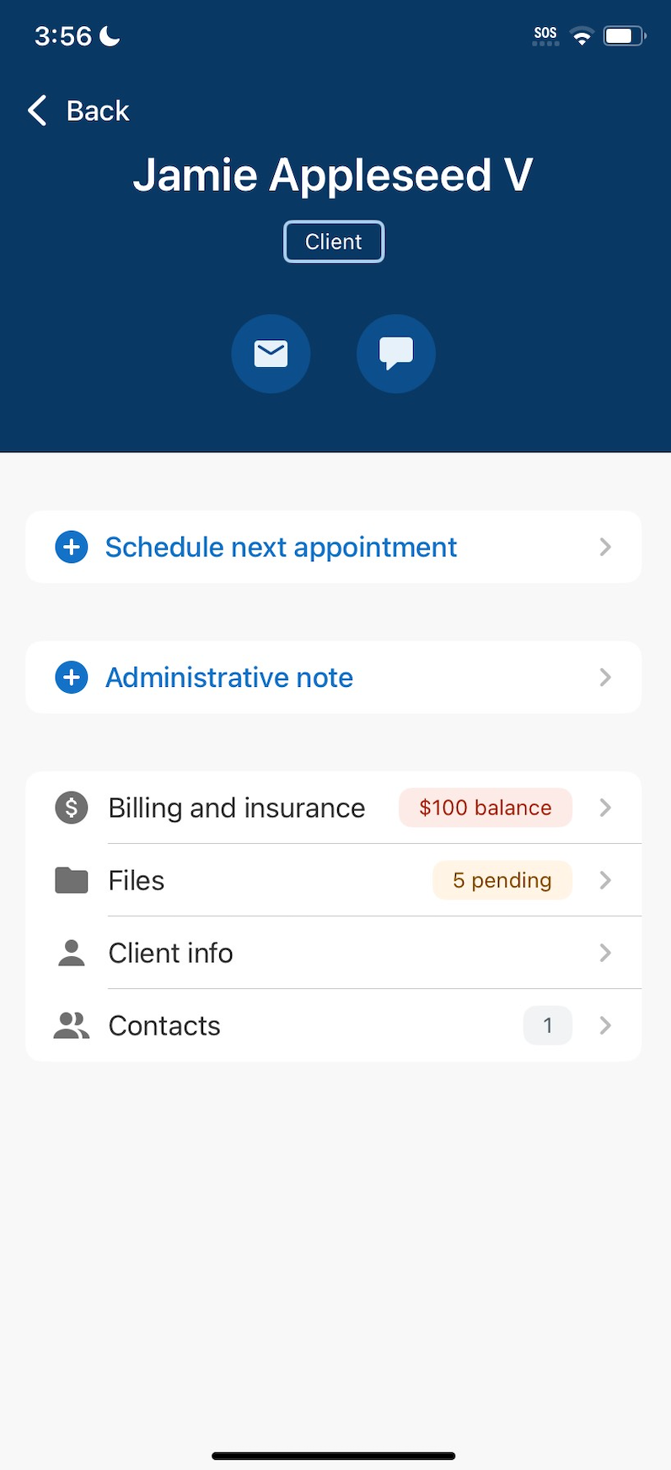Expand the Administrative note chevron

point(605,678)
